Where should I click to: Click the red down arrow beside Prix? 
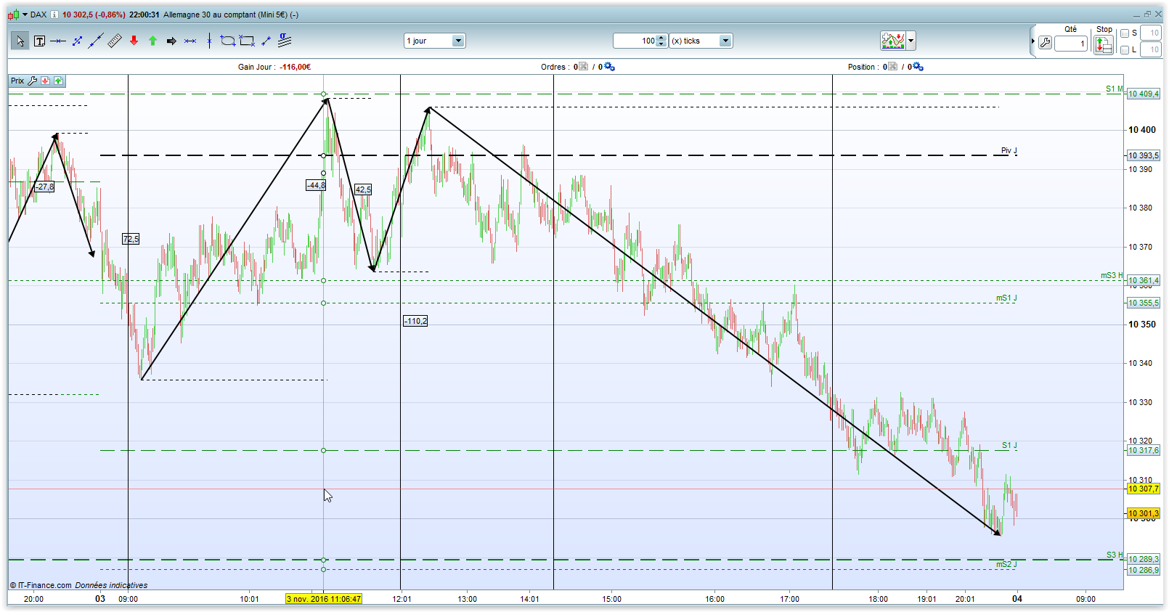(46, 81)
